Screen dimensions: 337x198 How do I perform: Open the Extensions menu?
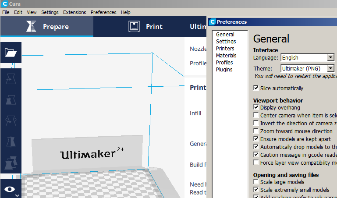[x=74, y=12]
